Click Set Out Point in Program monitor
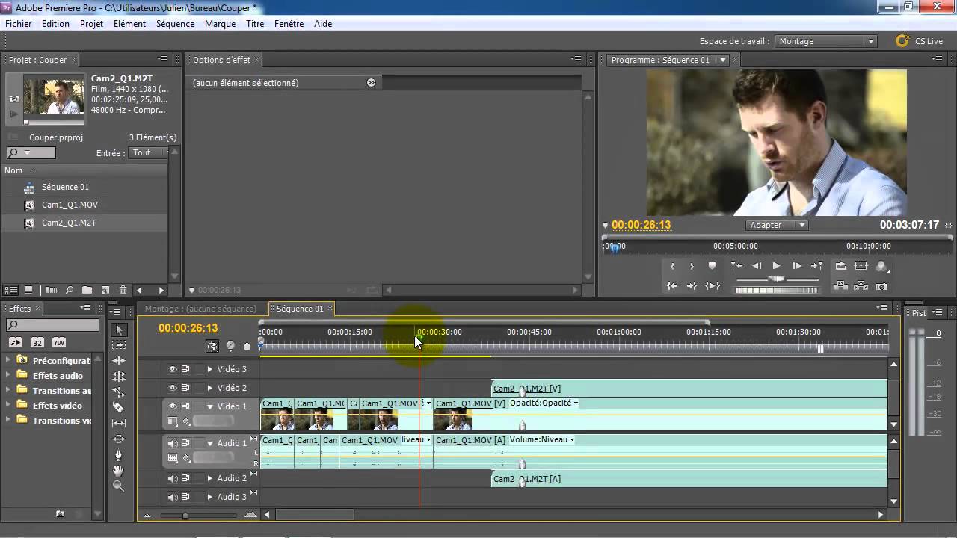The width and height of the screenshot is (957, 538). [692, 266]
